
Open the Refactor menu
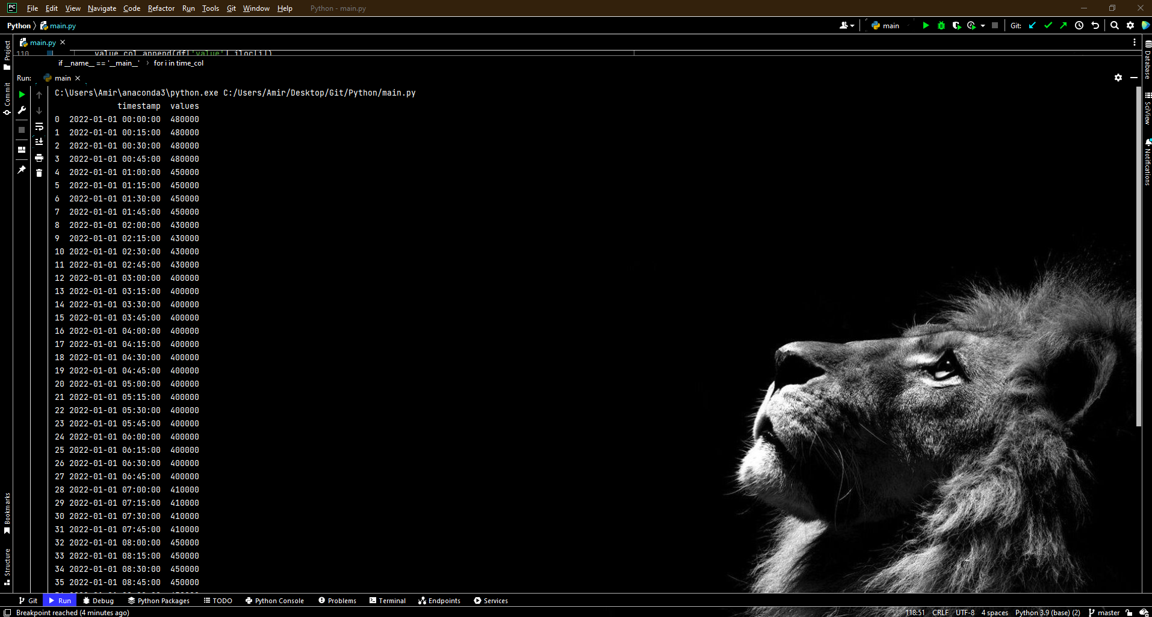(161, 8)
